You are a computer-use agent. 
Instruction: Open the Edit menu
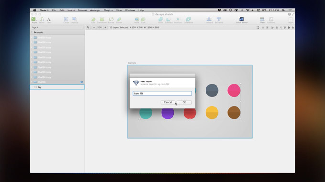[62, 10]
